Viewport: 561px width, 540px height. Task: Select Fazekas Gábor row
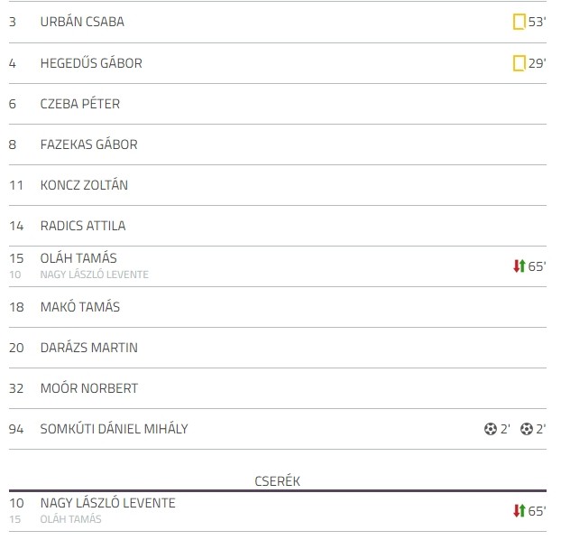coord(278,144)
